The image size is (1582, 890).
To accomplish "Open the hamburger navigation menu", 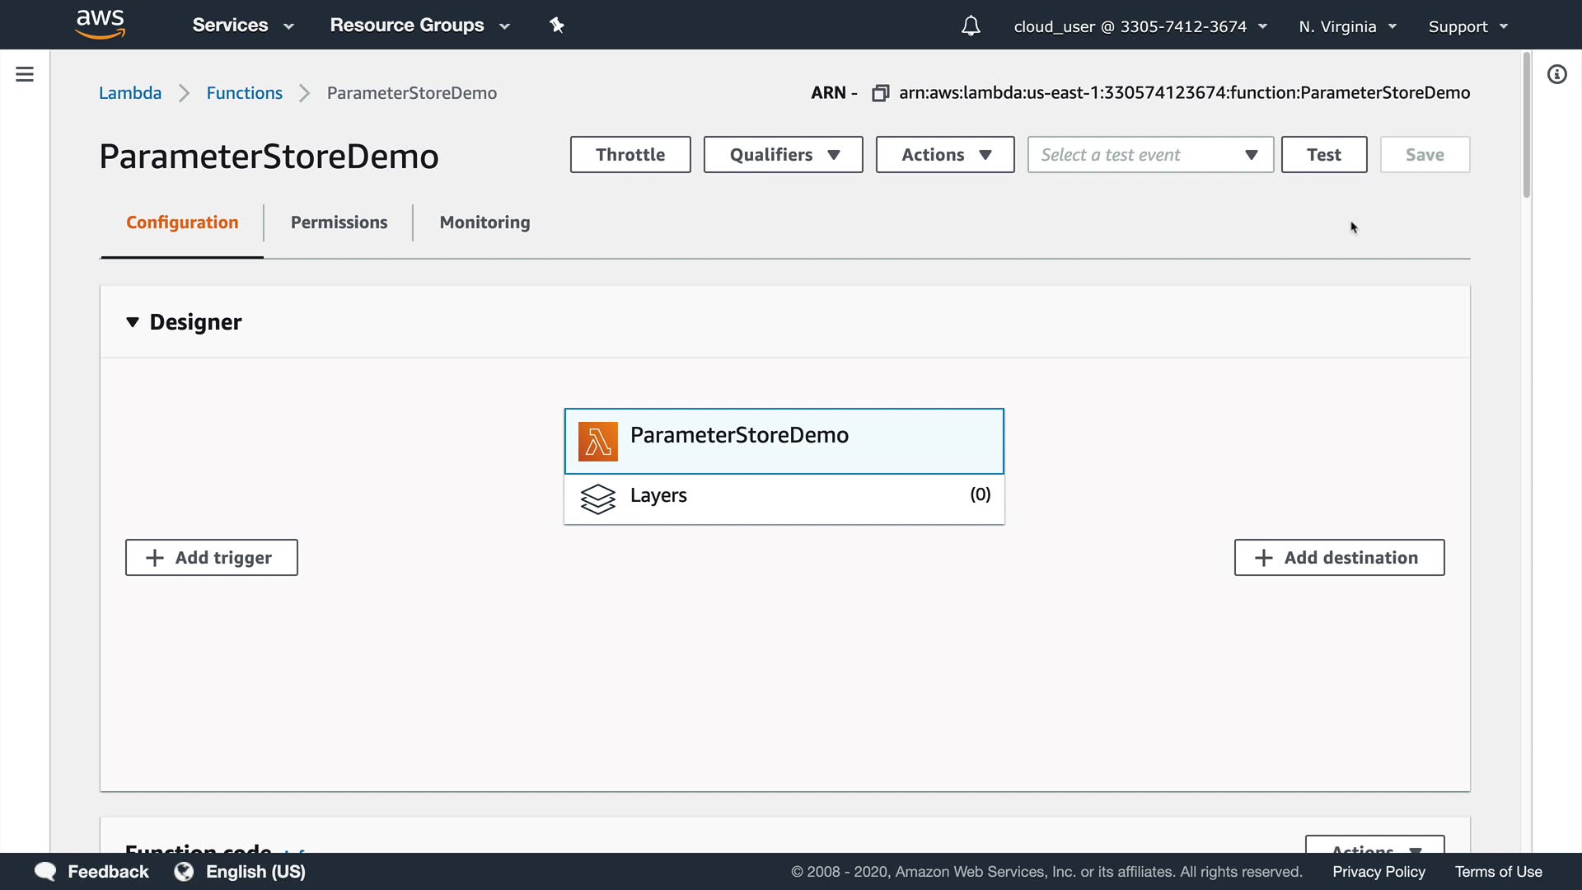I will [25, 74].
